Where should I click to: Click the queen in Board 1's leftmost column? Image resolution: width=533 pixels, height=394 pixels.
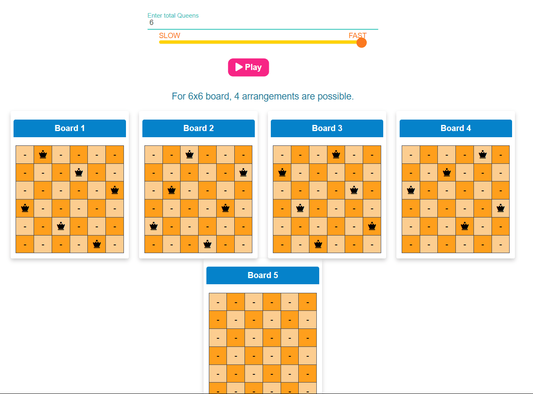point(25,208)
